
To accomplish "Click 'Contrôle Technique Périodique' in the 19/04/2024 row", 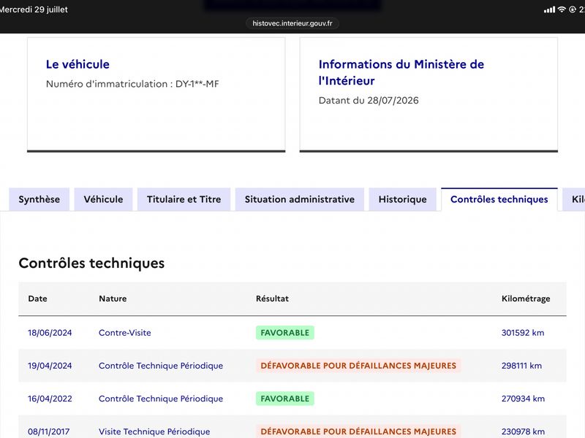I will pos(161,366).
